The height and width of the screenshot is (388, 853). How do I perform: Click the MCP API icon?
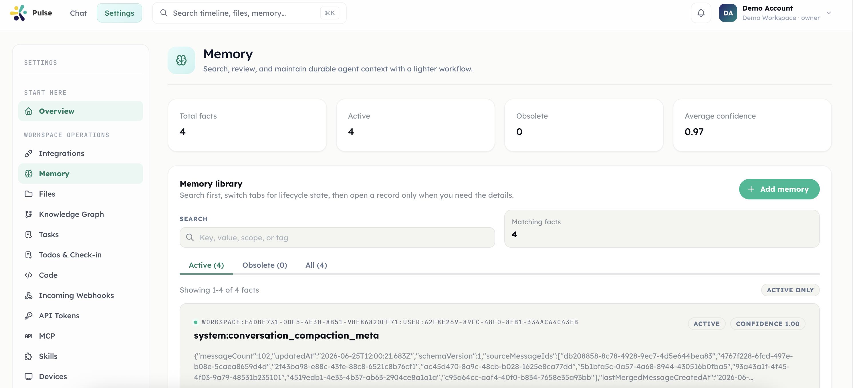29,336
